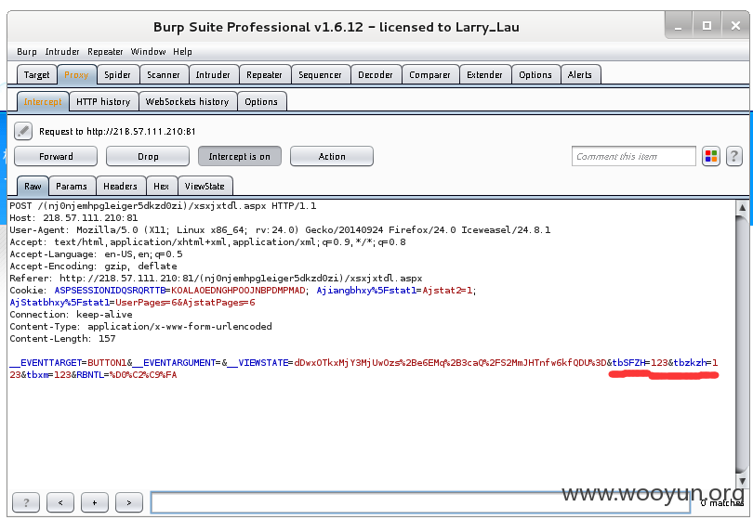Open the top-level Options tab
This screenshot has width=753, height=520.
tap(535, 75)
